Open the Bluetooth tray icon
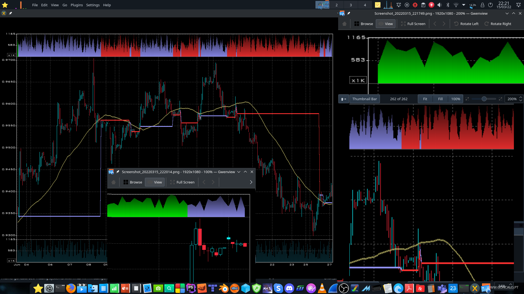The width and height of the screenshot is (524, 294). [x=448, y=5]
